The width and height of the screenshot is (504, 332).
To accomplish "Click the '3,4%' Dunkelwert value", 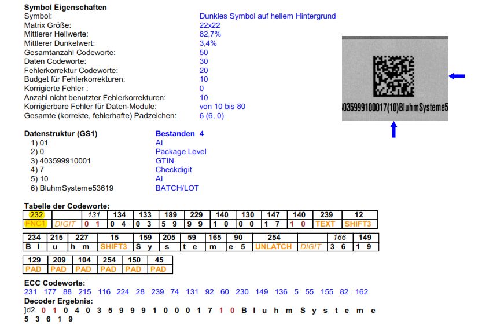I will [x=208, y=43].
